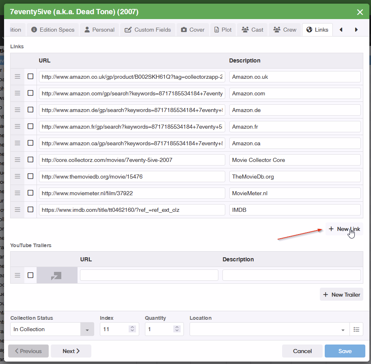Check the YouTube trailer row checkbox
The height and width of the screenshot is (364, 371).
tap(30, 275)
